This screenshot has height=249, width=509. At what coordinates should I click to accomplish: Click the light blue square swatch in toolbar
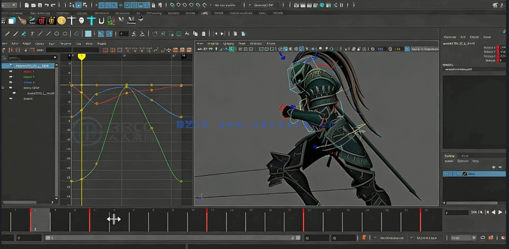coord(88,34)
